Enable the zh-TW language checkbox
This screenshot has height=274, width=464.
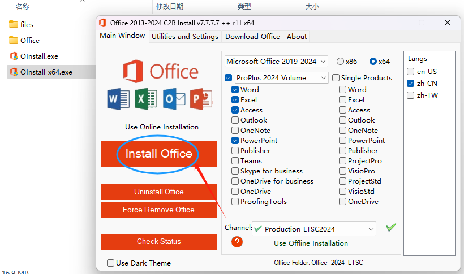tap(410, 95)
